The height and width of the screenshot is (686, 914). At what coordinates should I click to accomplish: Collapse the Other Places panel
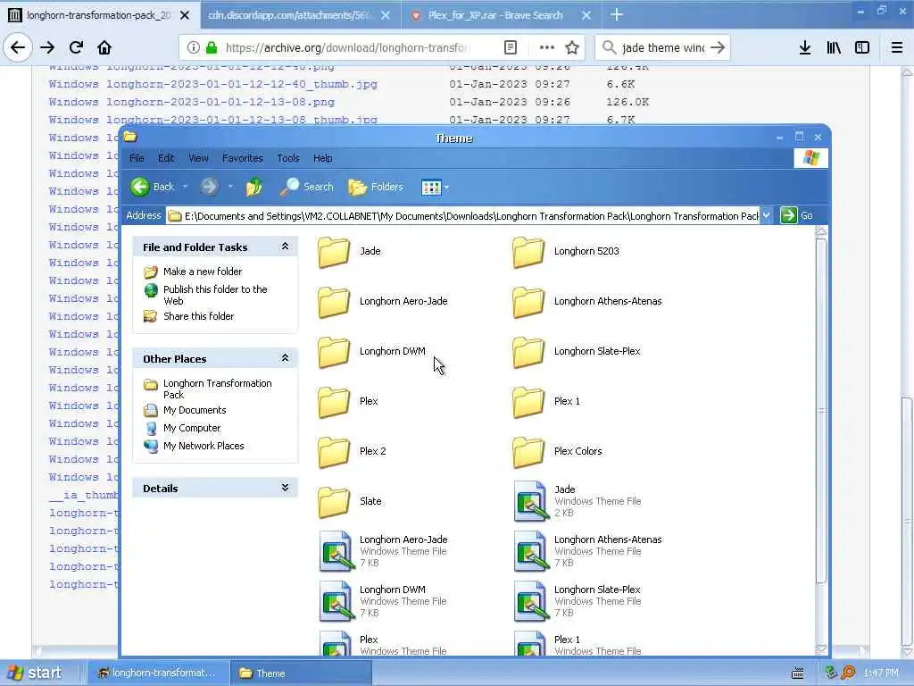coord(285,358)
